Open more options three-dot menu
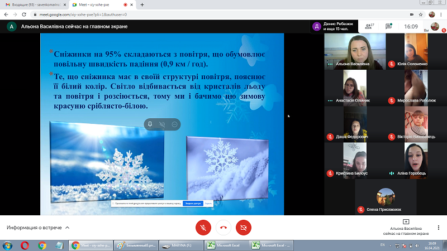Image resolution: width=447 pixels, height=251 pixels. [x=439, y=228]
